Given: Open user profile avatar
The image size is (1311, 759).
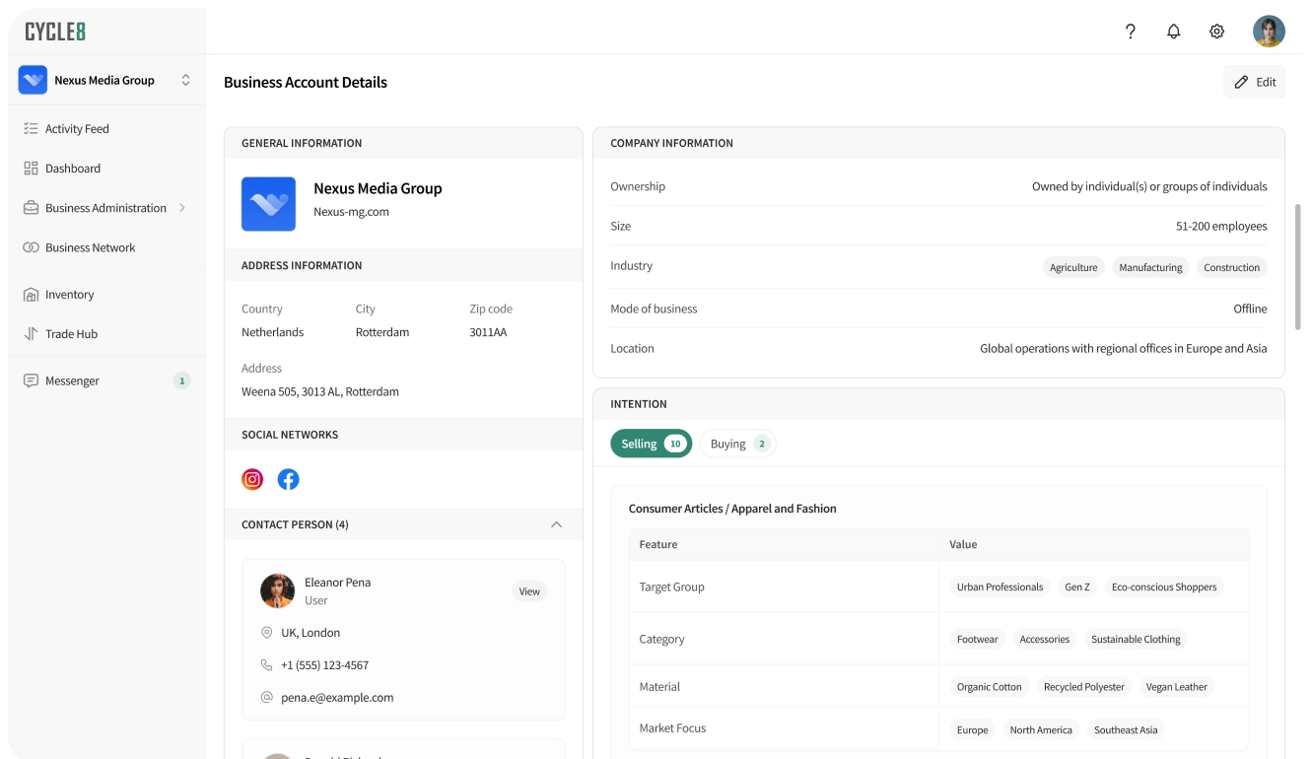Looking at the screenshot, I should point(1269,32).
